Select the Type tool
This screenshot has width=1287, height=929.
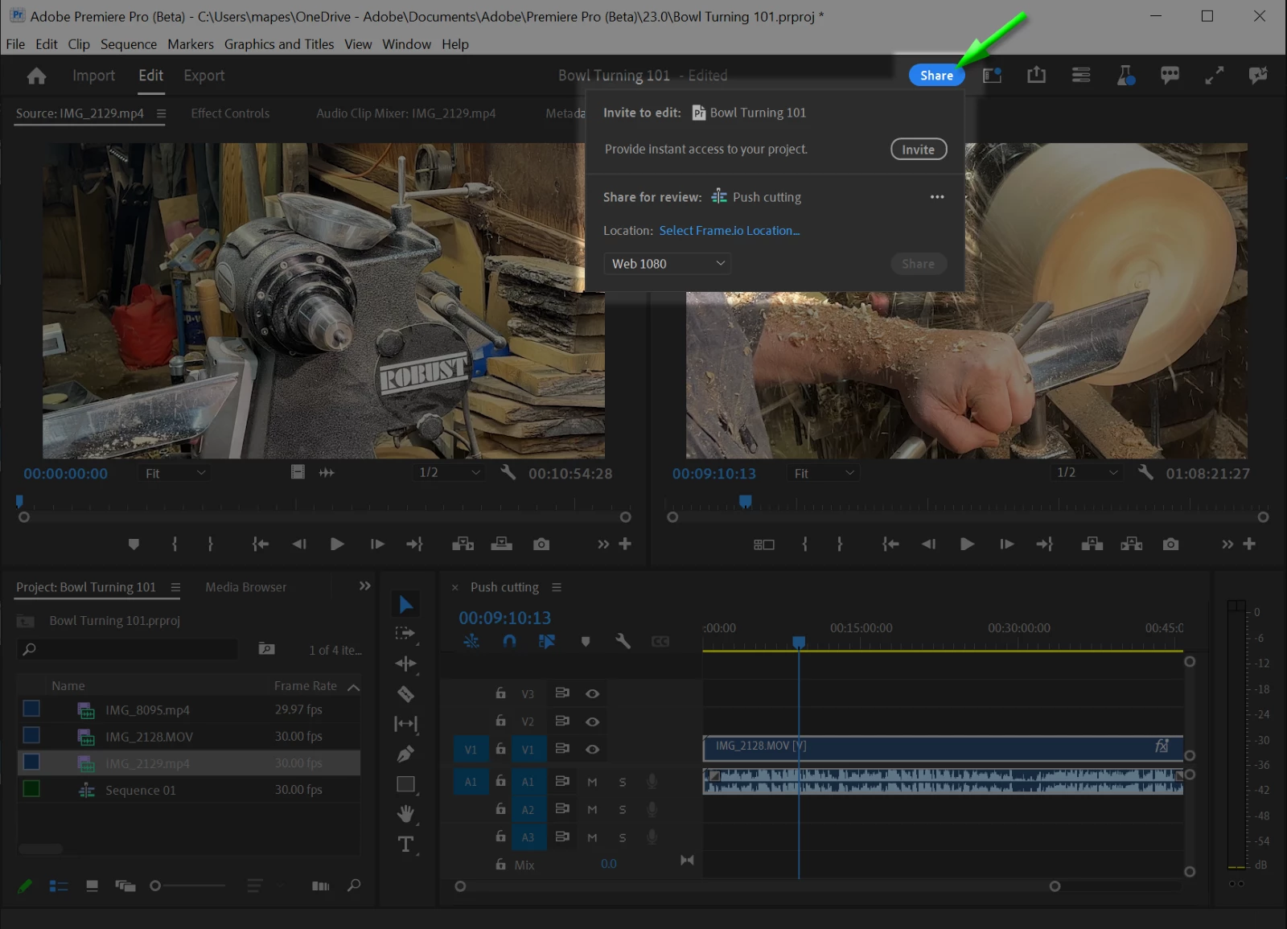coord(405,844)
